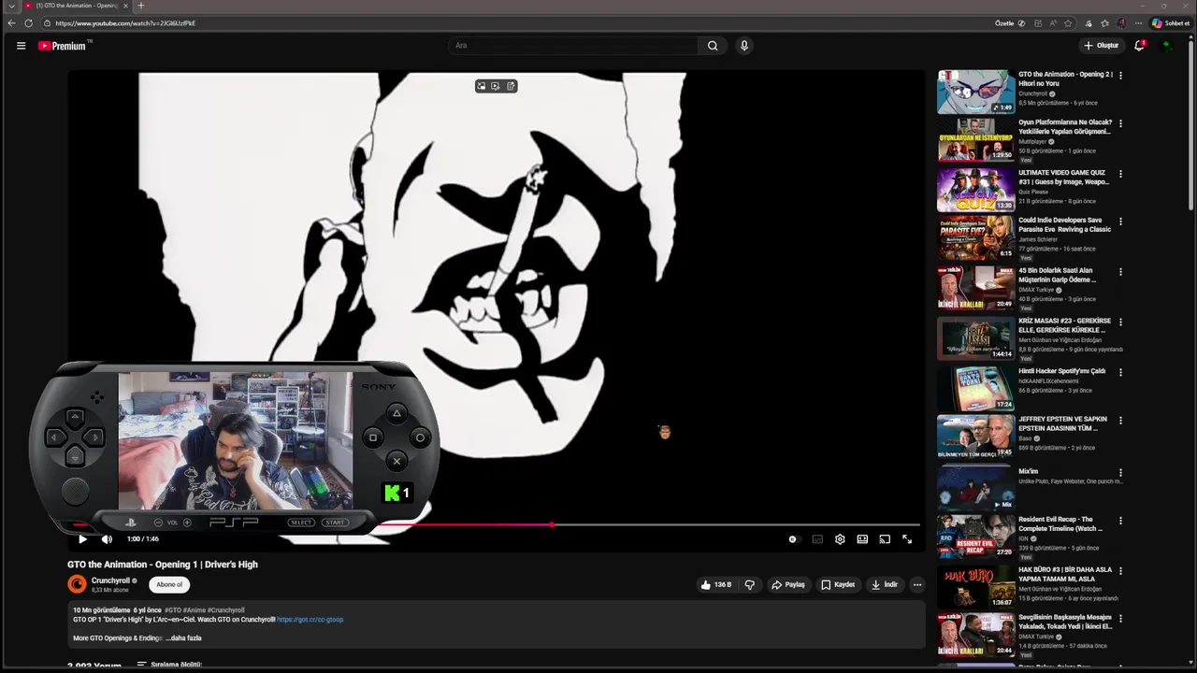Click the Oluştur create button
1197x673 pixels.
1101,45
